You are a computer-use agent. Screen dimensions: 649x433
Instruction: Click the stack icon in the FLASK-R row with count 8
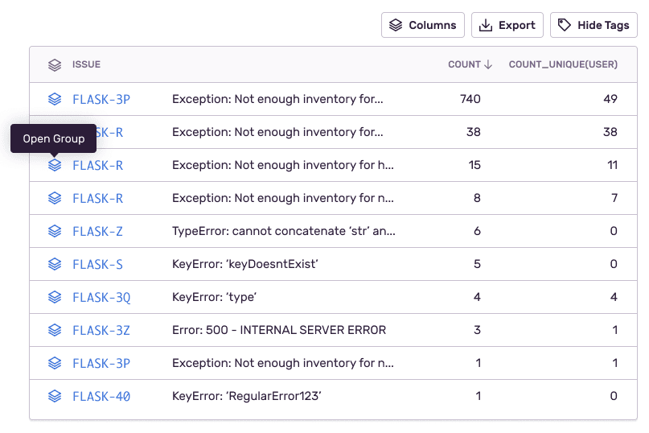tap(55, 198)
